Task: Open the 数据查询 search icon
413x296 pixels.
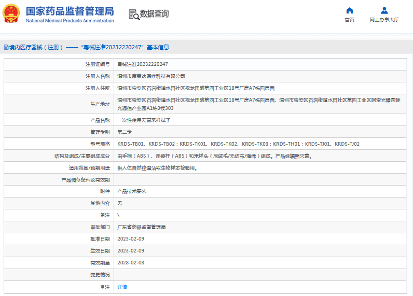Action: (134, 15)
